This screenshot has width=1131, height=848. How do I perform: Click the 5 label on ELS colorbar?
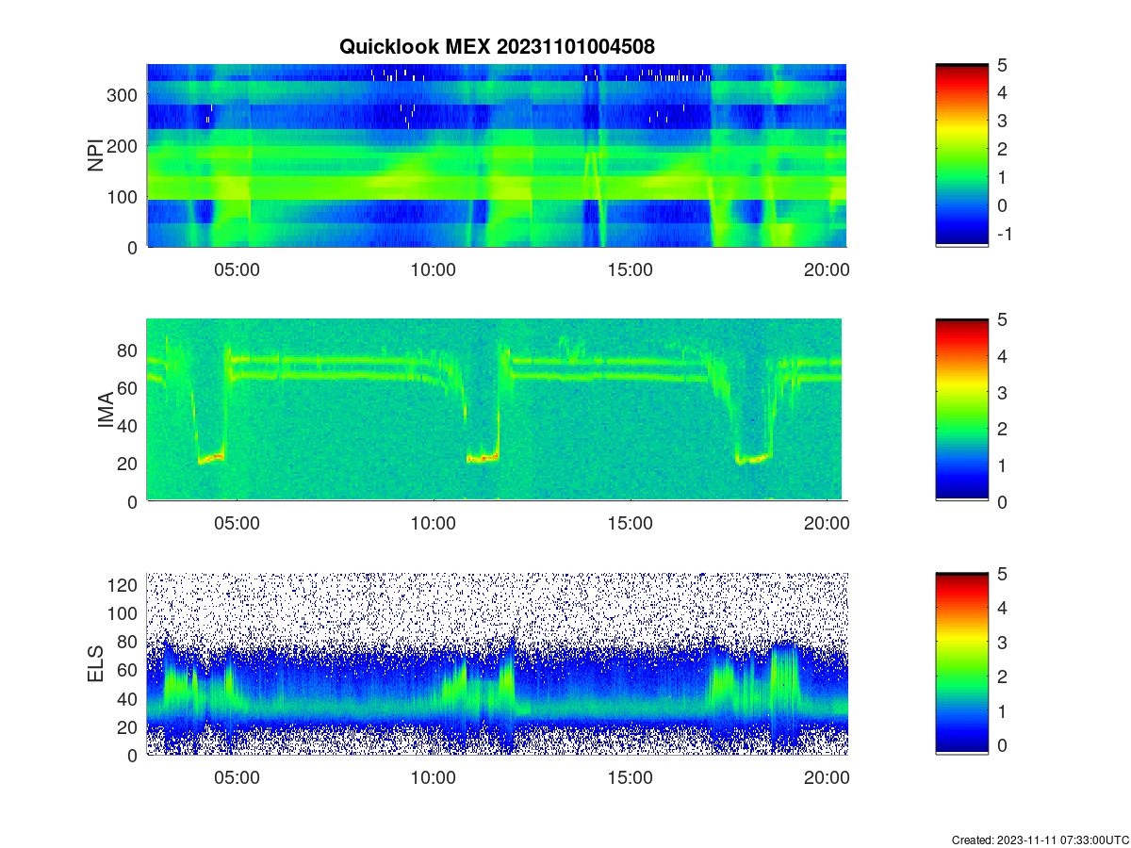[1003, 574]
